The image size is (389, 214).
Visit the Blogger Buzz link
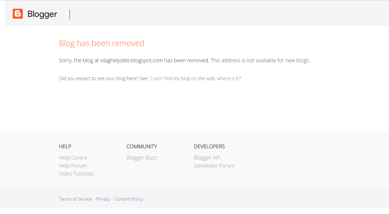tap(142, 158)
